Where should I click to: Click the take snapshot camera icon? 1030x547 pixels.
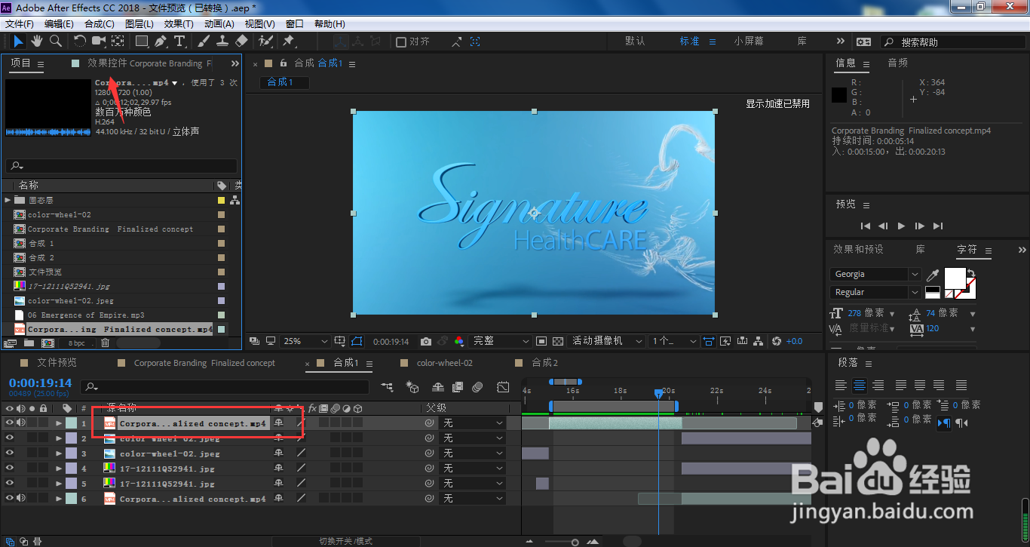[426, 341]
